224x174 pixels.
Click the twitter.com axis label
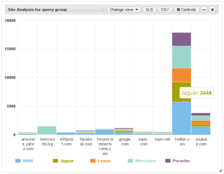[182, 142]
